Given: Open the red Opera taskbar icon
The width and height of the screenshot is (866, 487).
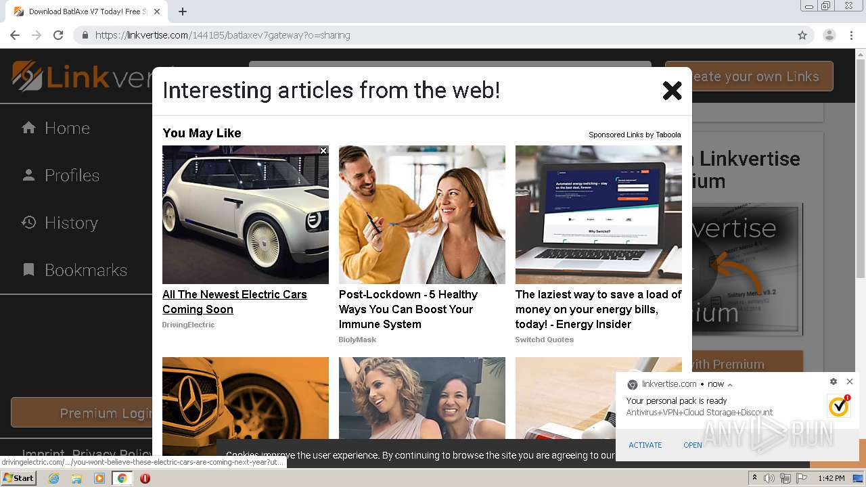Looking at the screenshot, I should (145, 478).
